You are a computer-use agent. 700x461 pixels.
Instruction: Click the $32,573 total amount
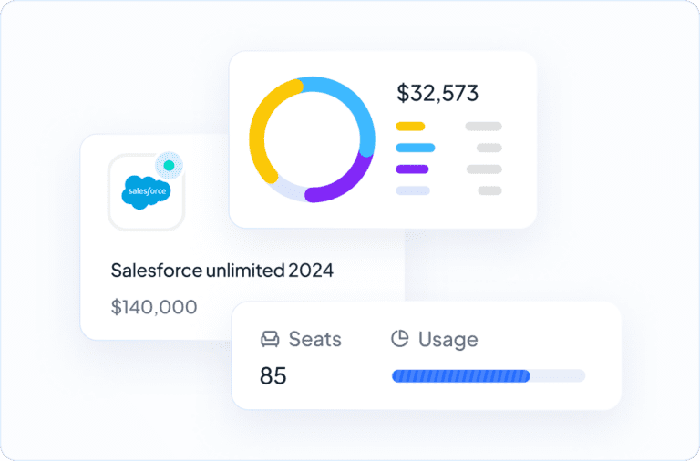(x=437, y=93)
